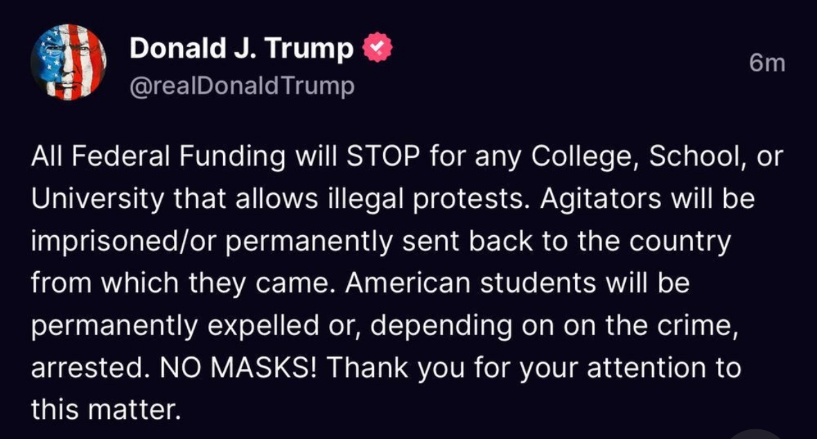Open the @realDonaldTrump handle link
The width and height of the screenshot is (817, 439).
[242, 86]
